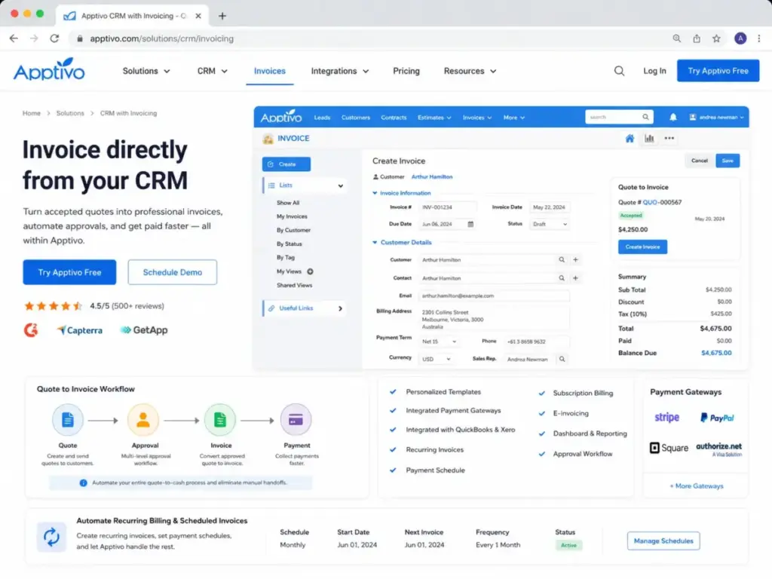Click plus icon beside Contact field

coord(575,278)
